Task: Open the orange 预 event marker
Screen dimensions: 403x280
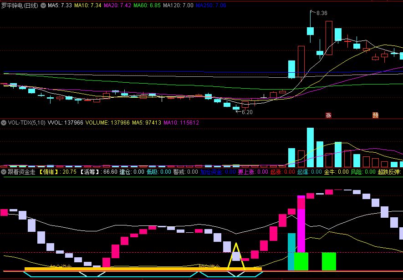Action: point(376,115)
